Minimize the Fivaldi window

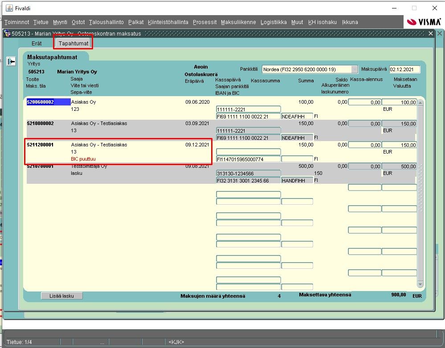[394, 8]
